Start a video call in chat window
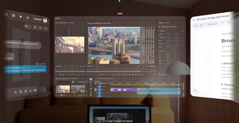 click(x=26, y=26)
